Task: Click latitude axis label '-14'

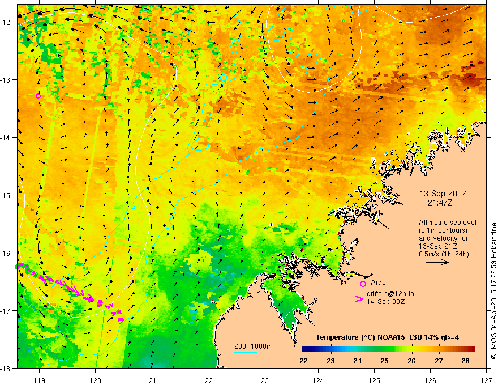Action: (x=6, y=137)
